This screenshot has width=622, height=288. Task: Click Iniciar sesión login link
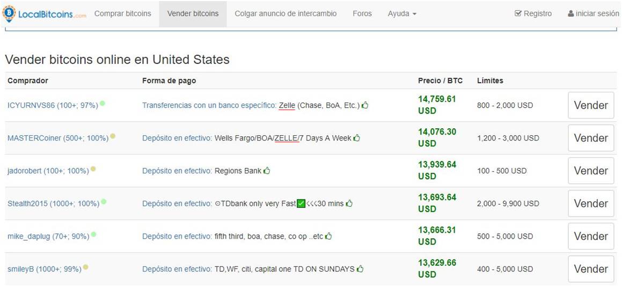click(x=594, y=14)
